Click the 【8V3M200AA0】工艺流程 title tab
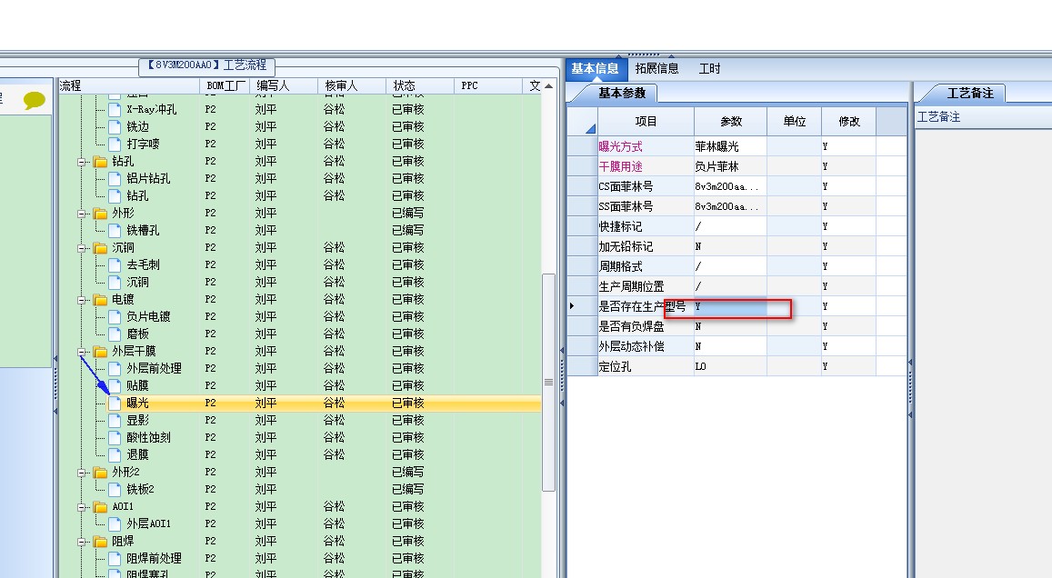1052x578 pixels. 206,65
